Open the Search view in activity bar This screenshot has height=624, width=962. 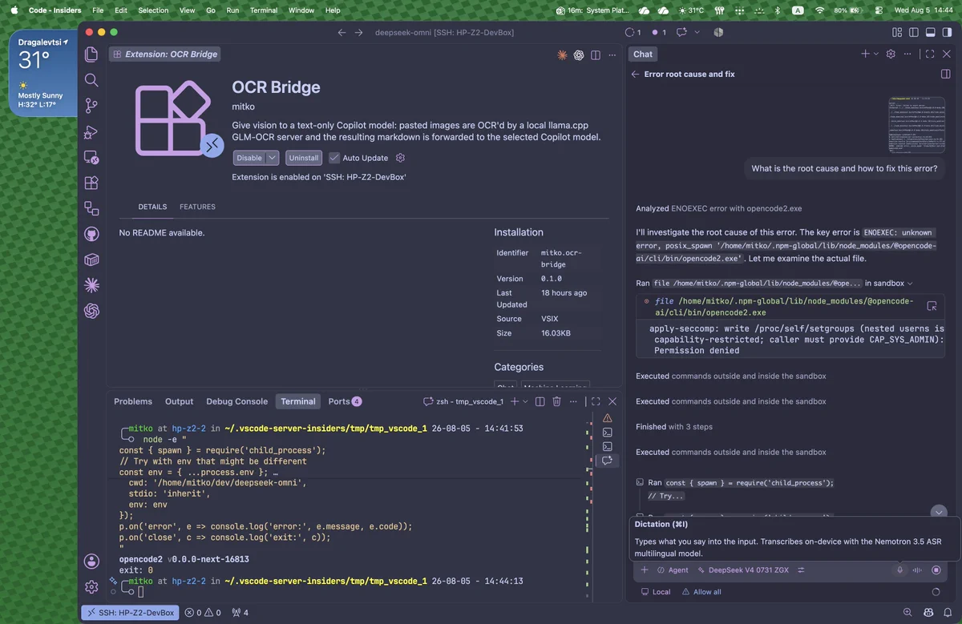(x=91, y=80)
